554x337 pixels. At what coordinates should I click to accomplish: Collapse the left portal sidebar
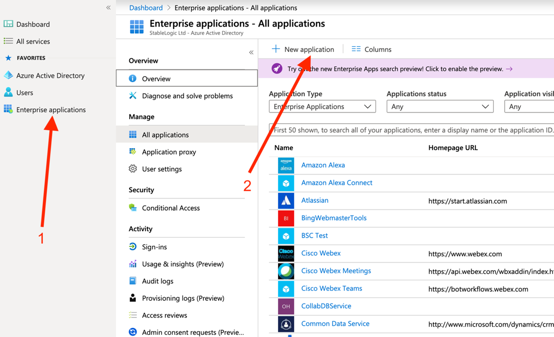click(108, 7)
